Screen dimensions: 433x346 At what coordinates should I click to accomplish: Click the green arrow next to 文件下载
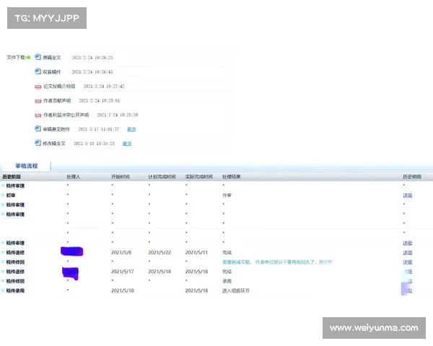28,58
